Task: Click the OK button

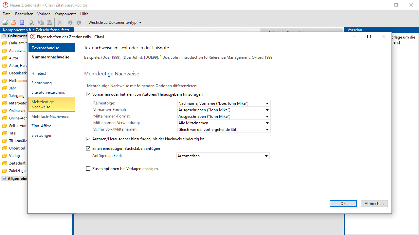Action: (343, 203)
